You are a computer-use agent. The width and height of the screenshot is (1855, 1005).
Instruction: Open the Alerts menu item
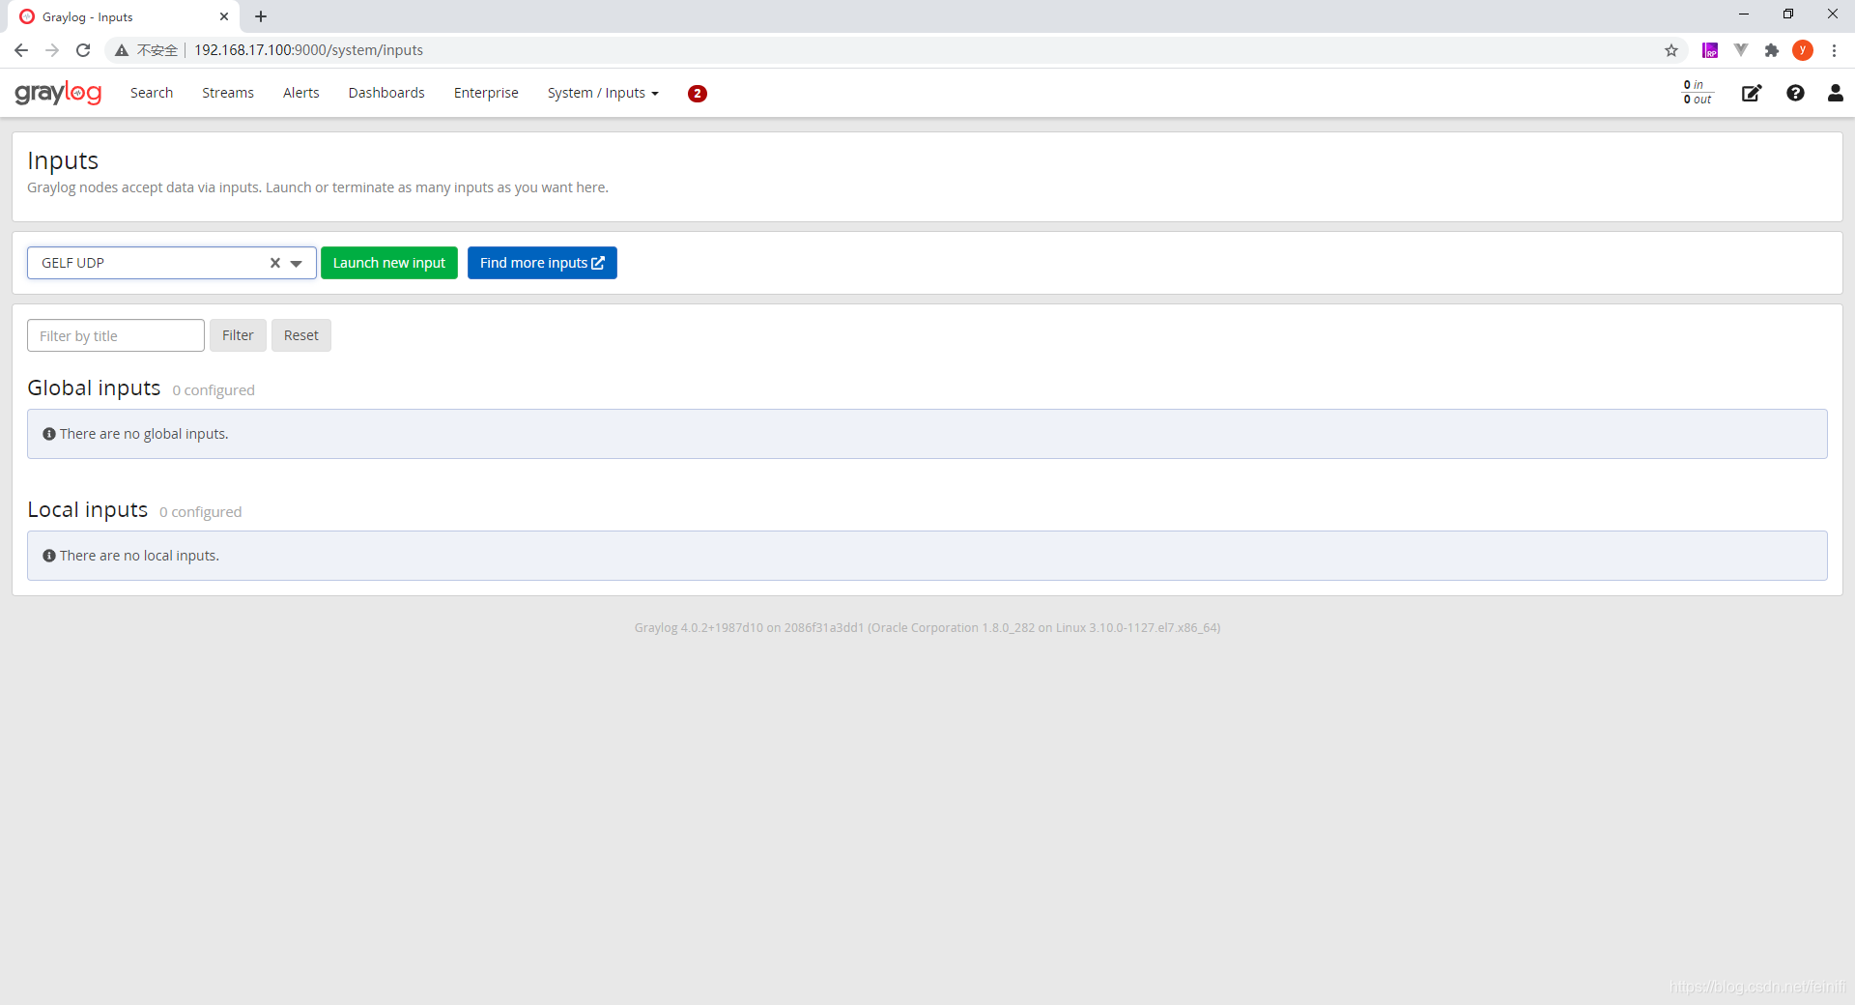pyautogui.click(x=301, y=93)
